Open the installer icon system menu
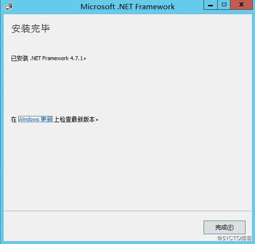Screen dimensions: 255x244 tap(9, 7)
